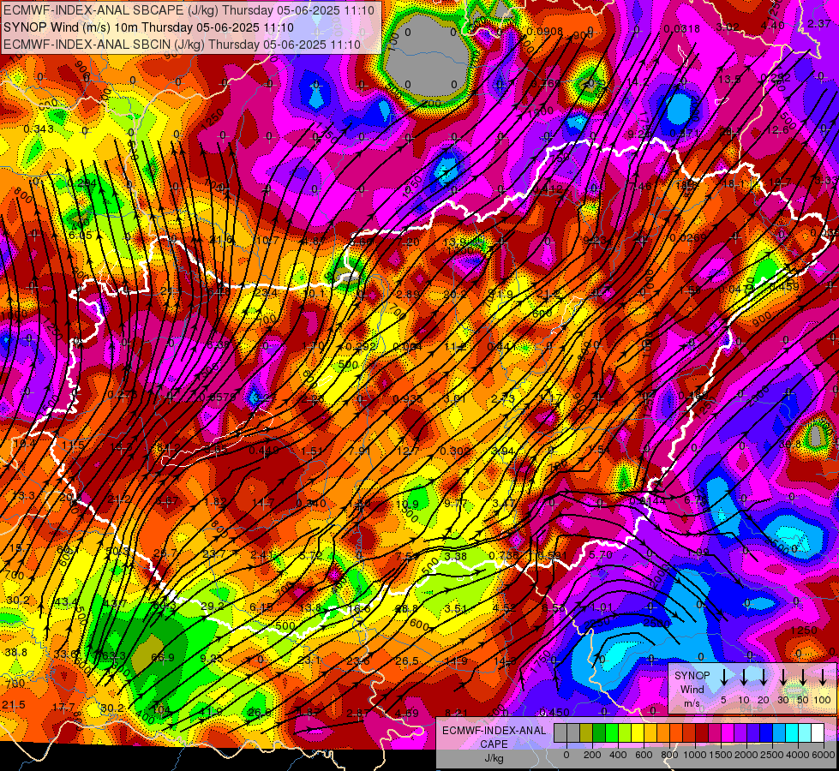Click the '21.5' value on the map
839x771 pixels.
(x=14, y=705)
